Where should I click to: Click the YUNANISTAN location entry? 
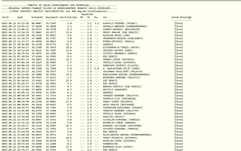[111, 143]
